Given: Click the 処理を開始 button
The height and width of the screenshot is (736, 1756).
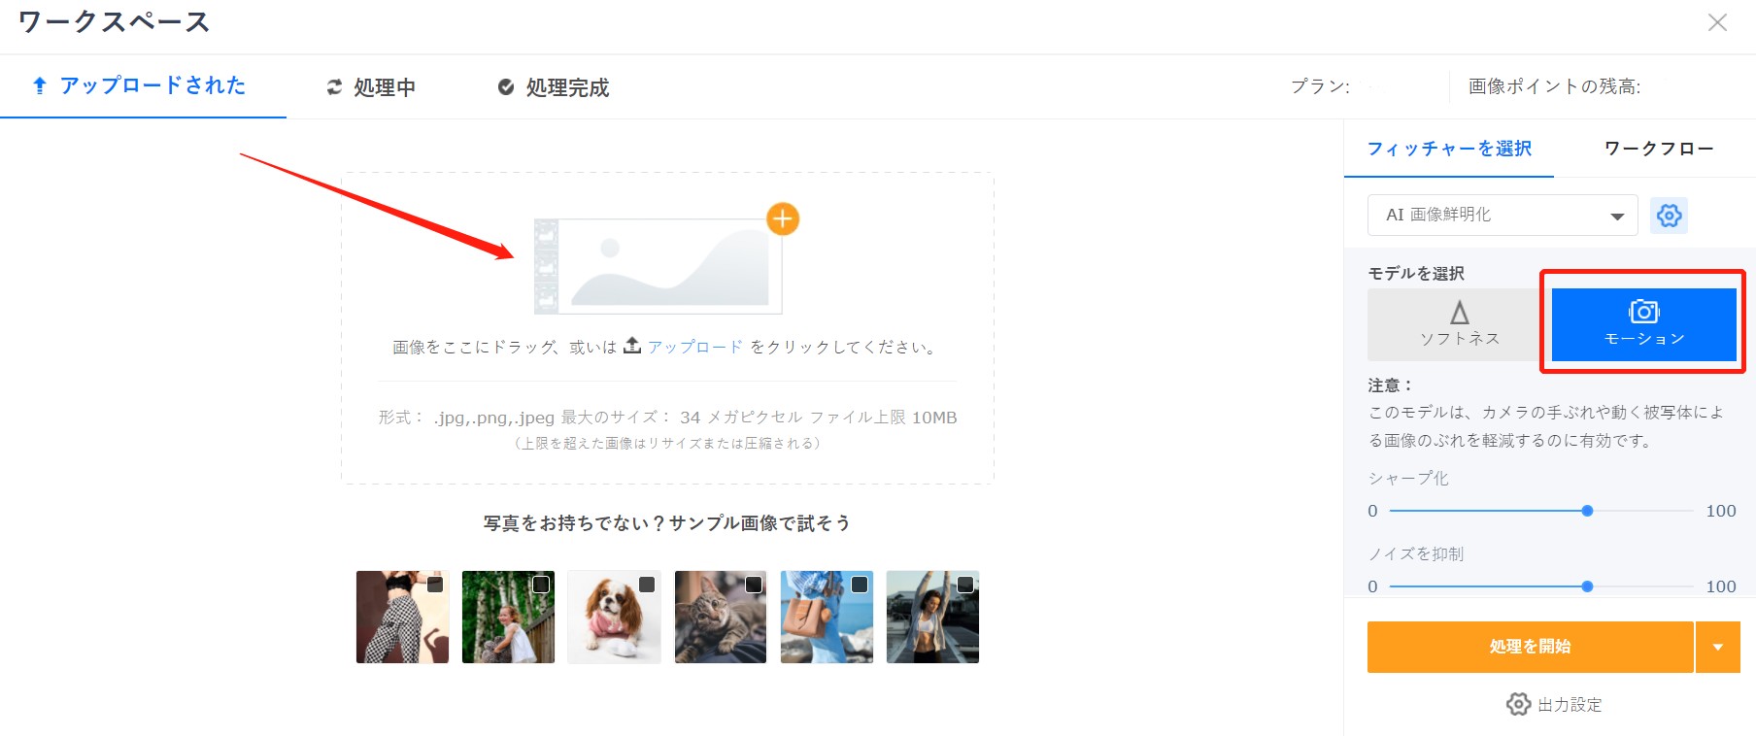Looking at the screenshot, I should pyautogui.click(x=1530, y=648).
